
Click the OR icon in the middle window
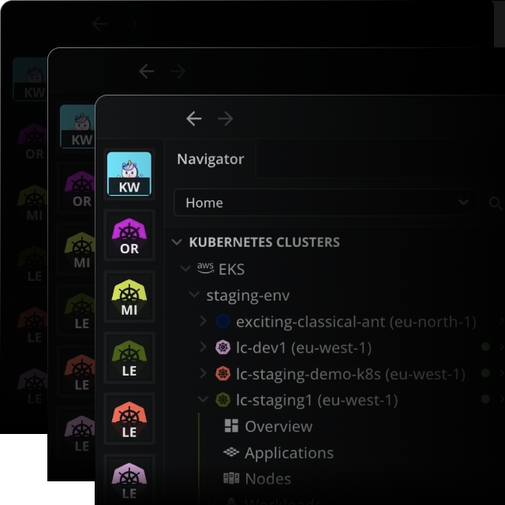pos(80,189)
